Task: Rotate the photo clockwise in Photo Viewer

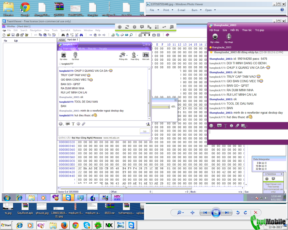Action: tap(245, 213)
